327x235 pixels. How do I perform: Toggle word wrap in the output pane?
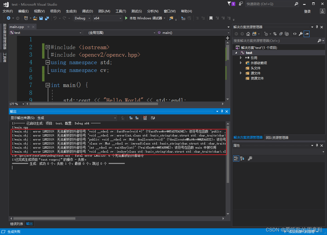(153, 118)
